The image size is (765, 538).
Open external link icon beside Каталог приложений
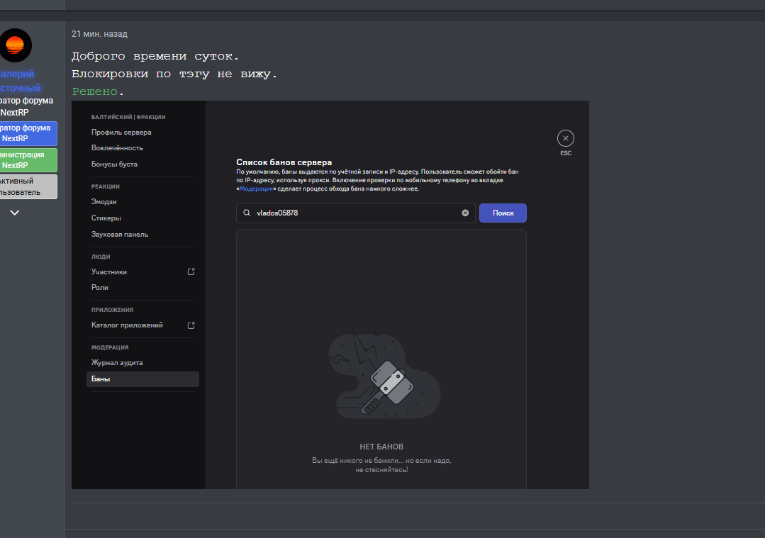191,325
